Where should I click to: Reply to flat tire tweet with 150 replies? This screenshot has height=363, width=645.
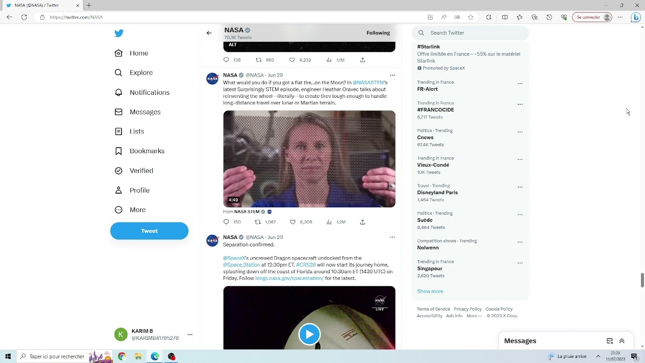point(232,222)
